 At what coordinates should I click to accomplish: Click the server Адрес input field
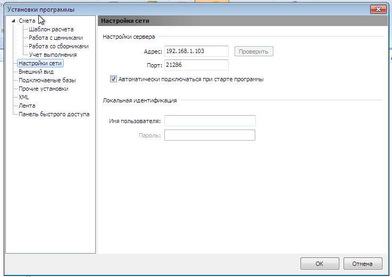pyautogui.click(x=196, y=51)
